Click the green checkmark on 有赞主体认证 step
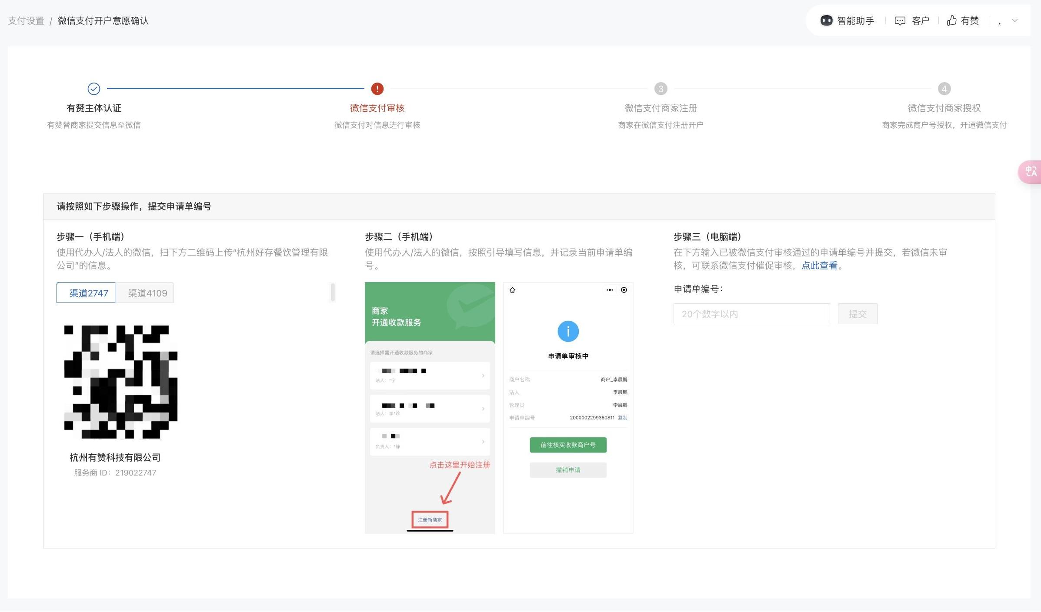 (x=94, y=89)
